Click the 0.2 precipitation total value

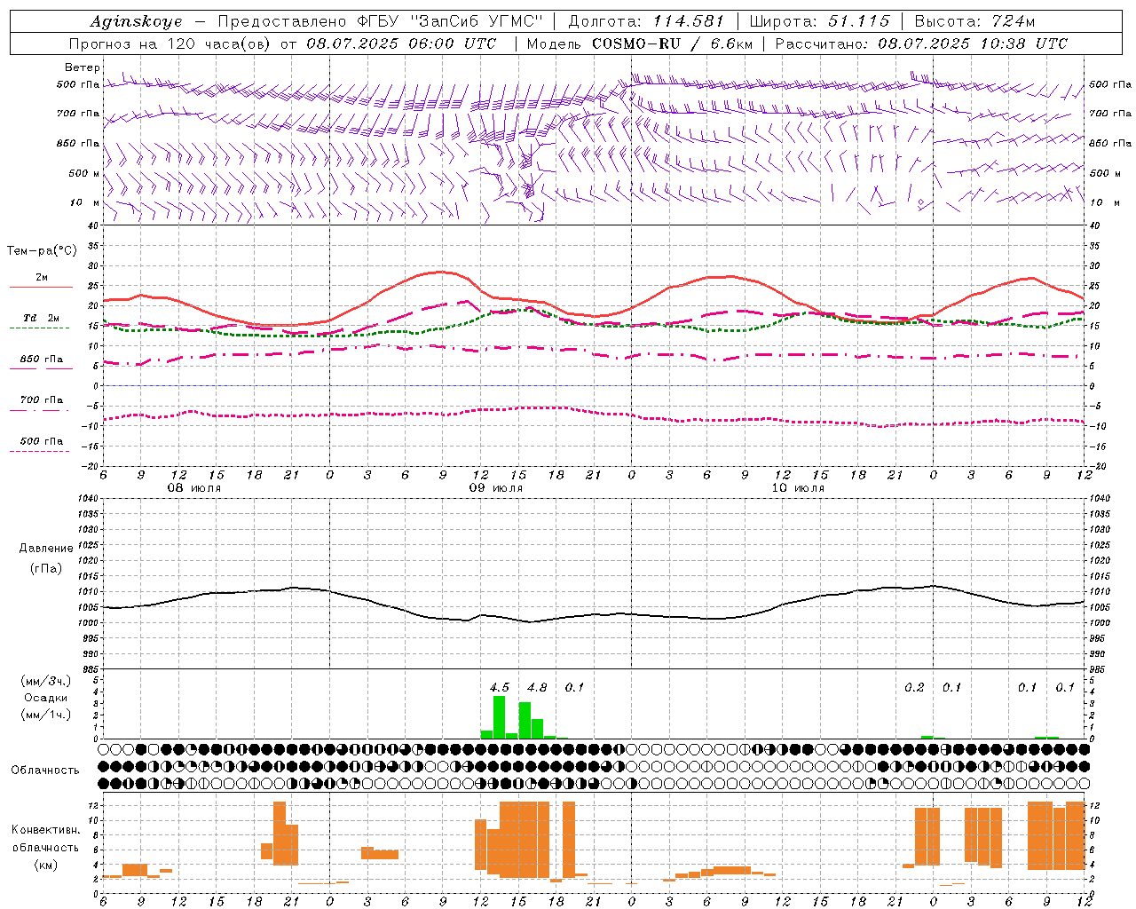pos(914,687)
